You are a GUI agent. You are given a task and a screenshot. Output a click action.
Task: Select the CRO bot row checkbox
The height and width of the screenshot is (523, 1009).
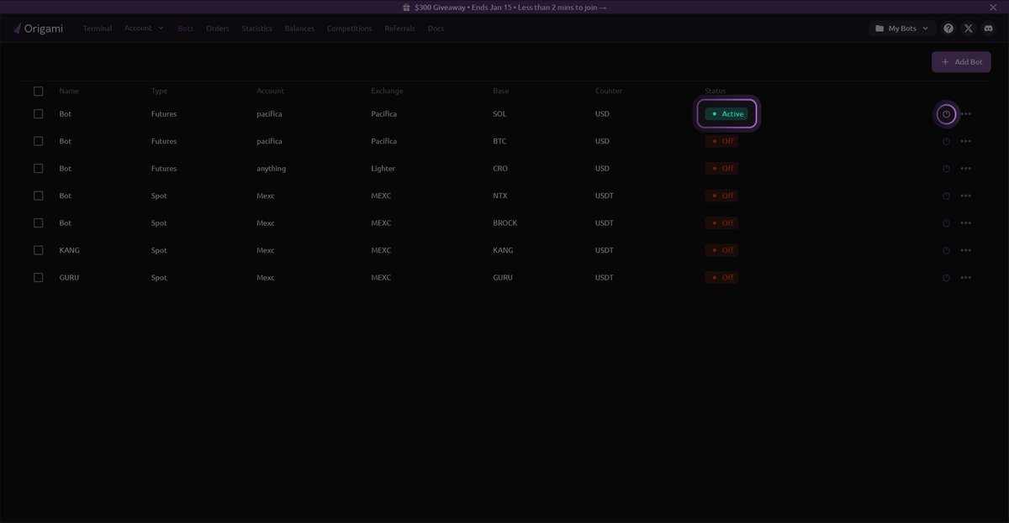pos(38,168)
